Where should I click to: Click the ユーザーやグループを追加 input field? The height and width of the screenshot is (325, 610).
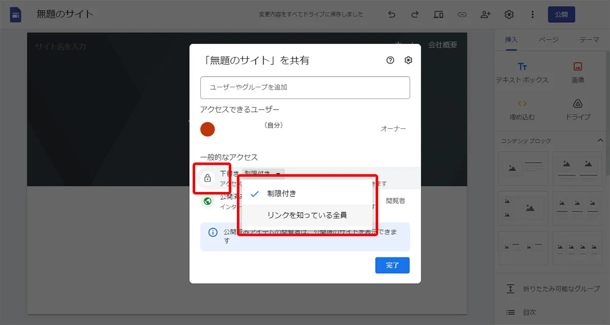pos(305,87)
